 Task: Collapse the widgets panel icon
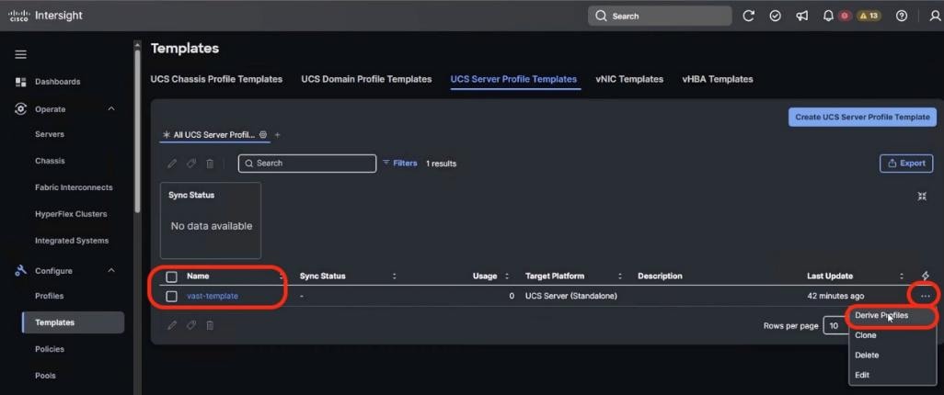point(922,196)
